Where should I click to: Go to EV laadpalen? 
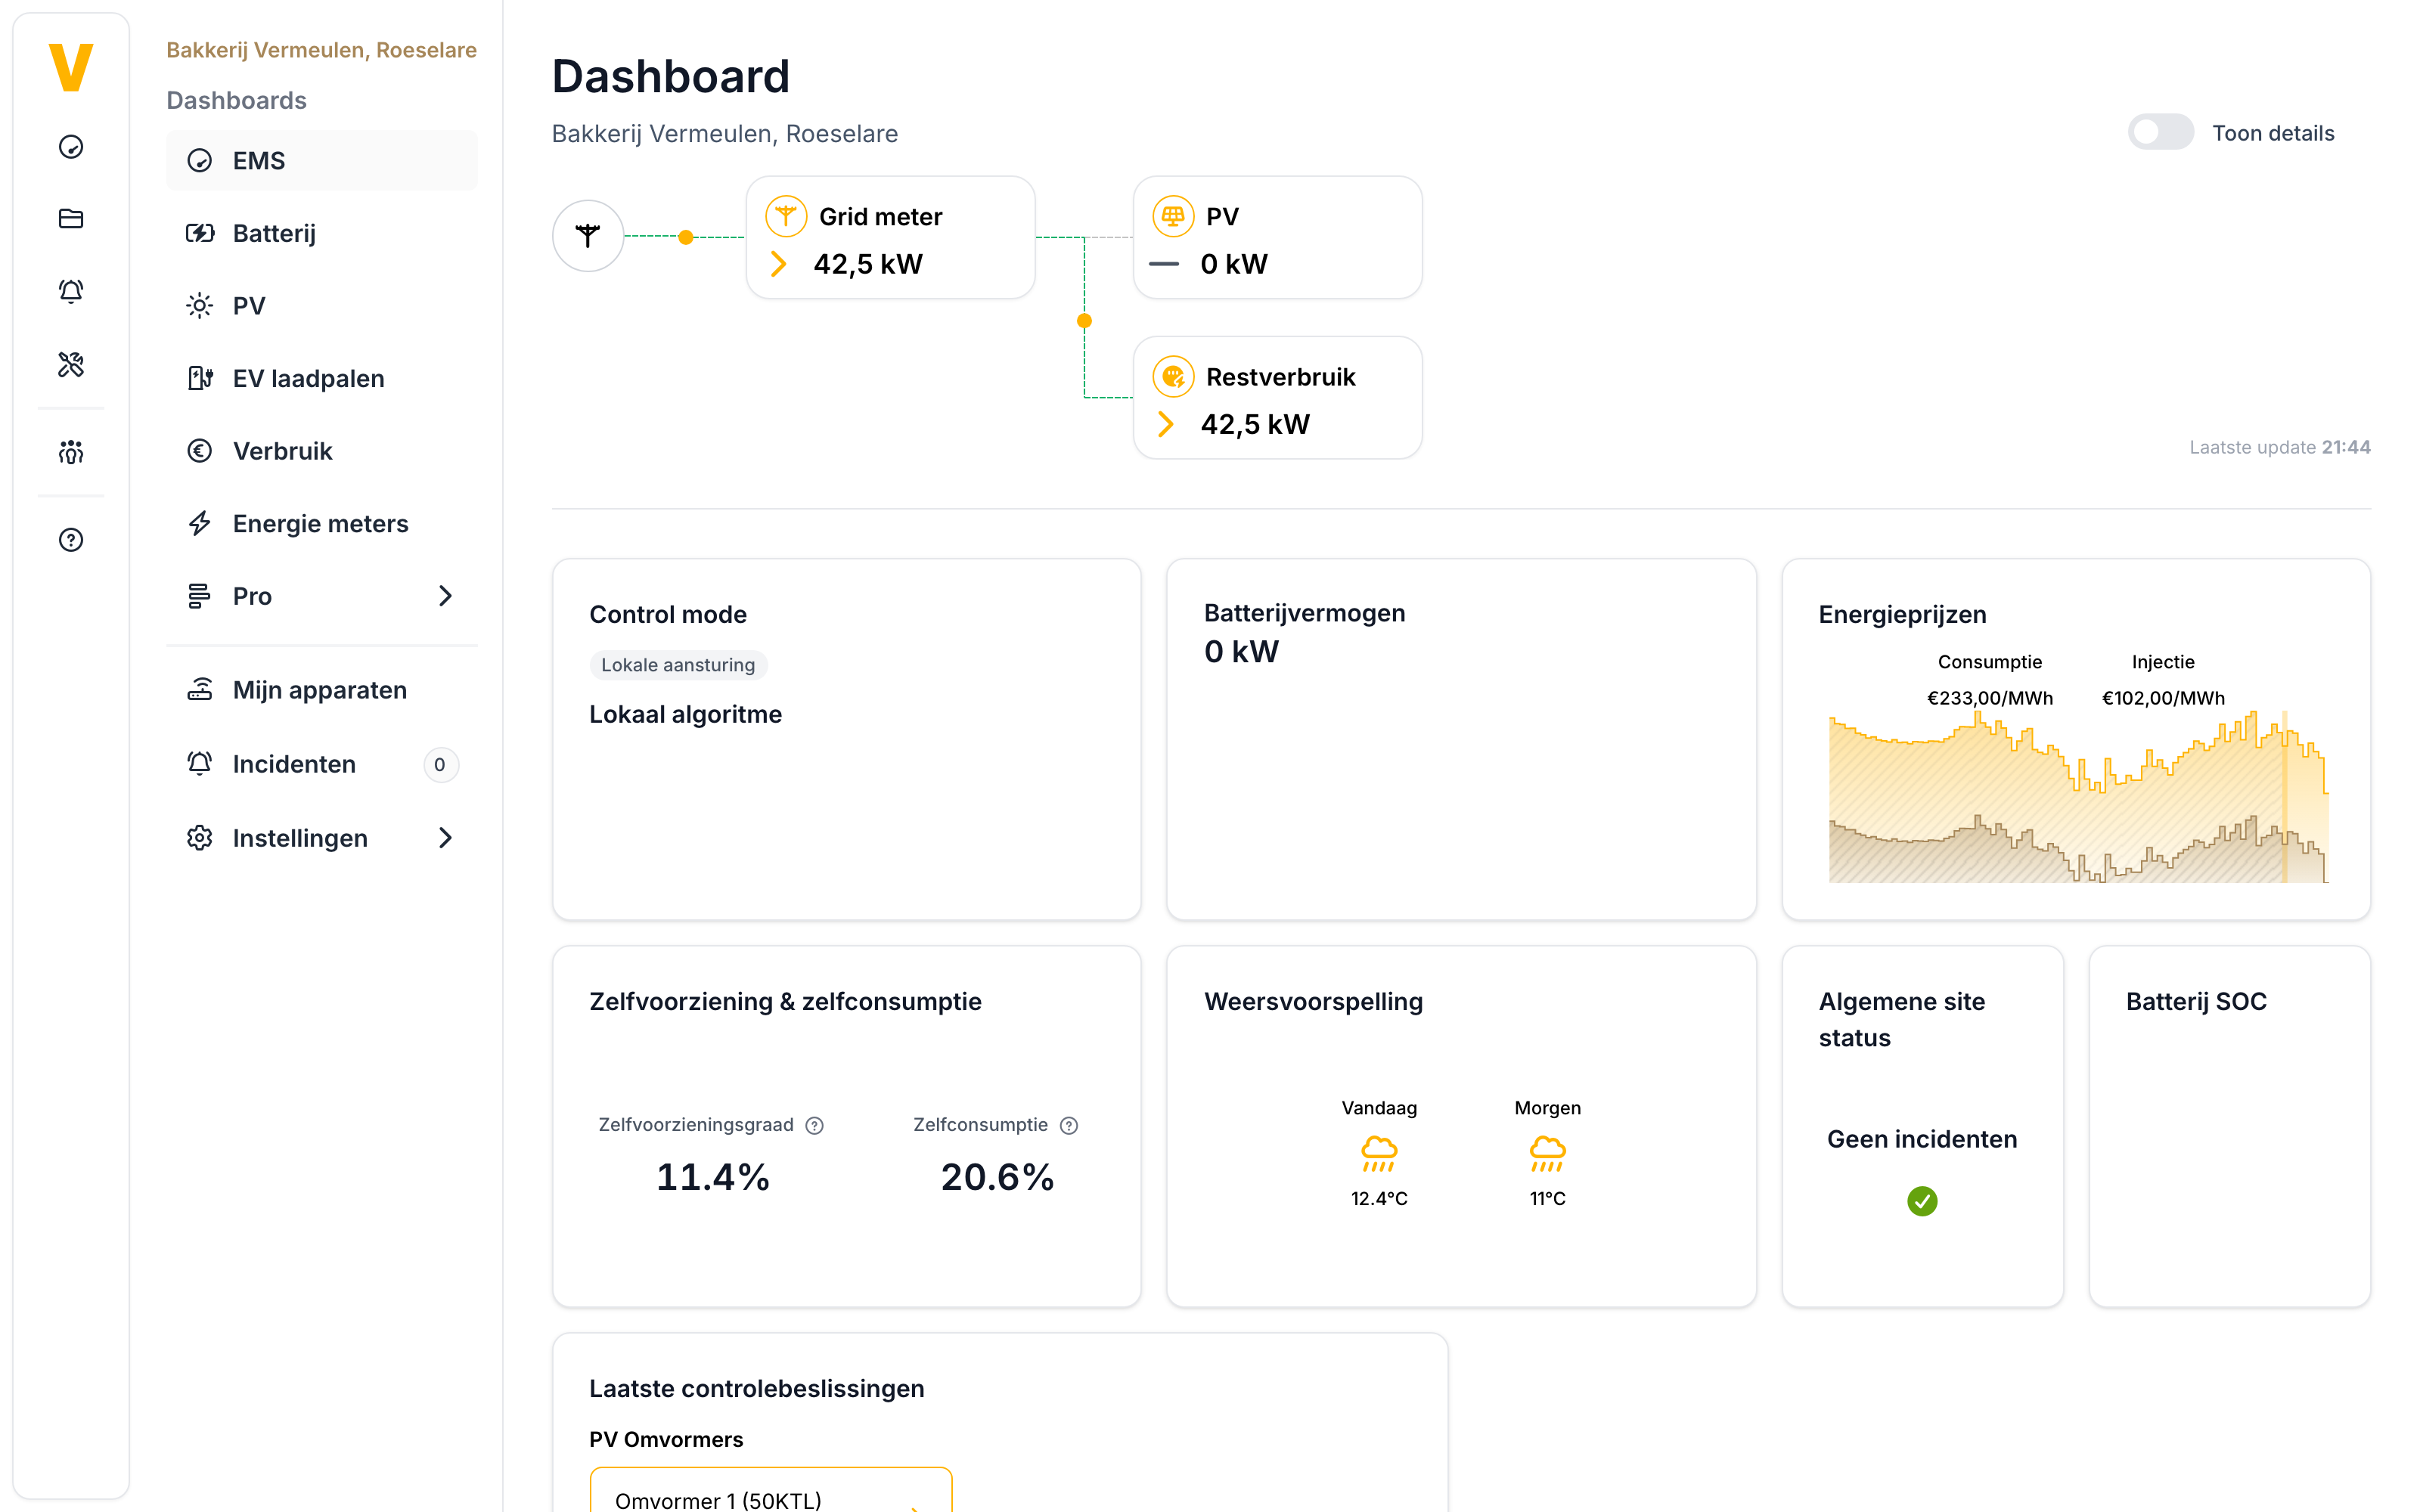click(x=322, y=378)
